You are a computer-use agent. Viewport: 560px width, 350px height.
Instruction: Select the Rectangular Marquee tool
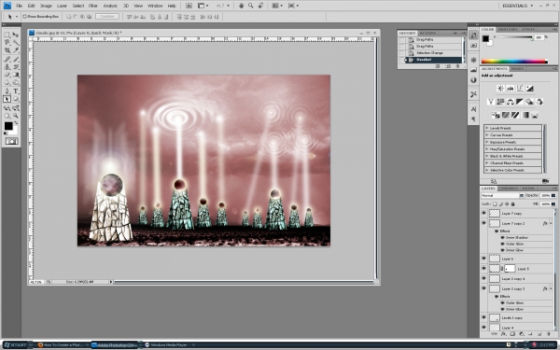(x=7, y=35)
